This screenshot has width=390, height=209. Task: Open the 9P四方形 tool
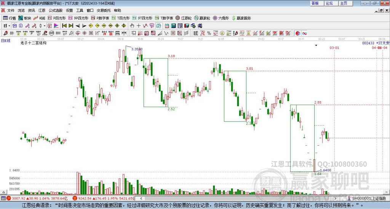coord(78,18)
